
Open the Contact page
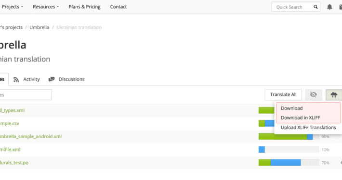tap(118, 7)
